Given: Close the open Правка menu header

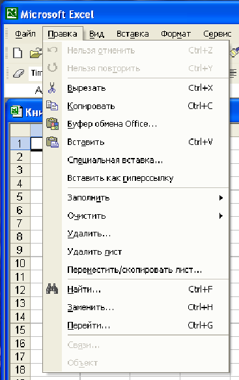Looking at the screenshot, I should pyautogui.click(x=63, y=34).
